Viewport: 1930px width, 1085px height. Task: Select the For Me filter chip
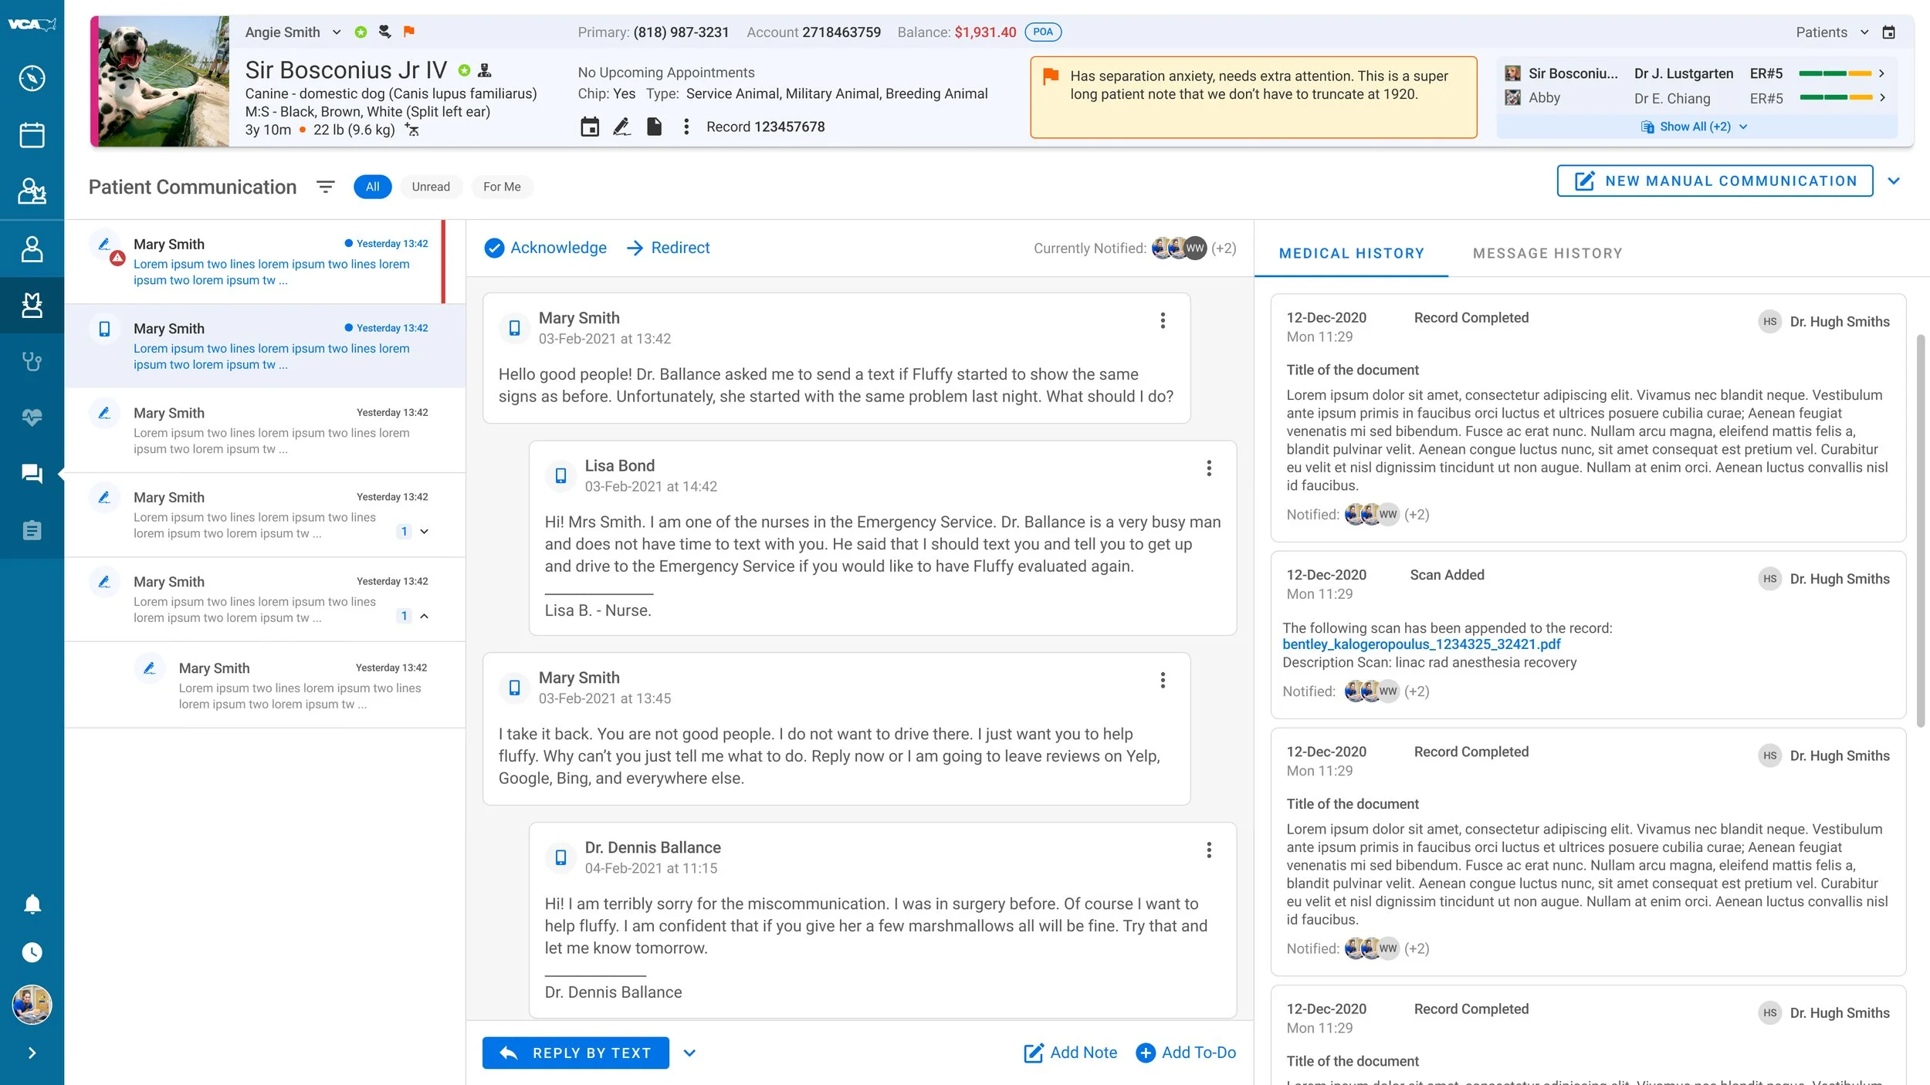(502, 187)
